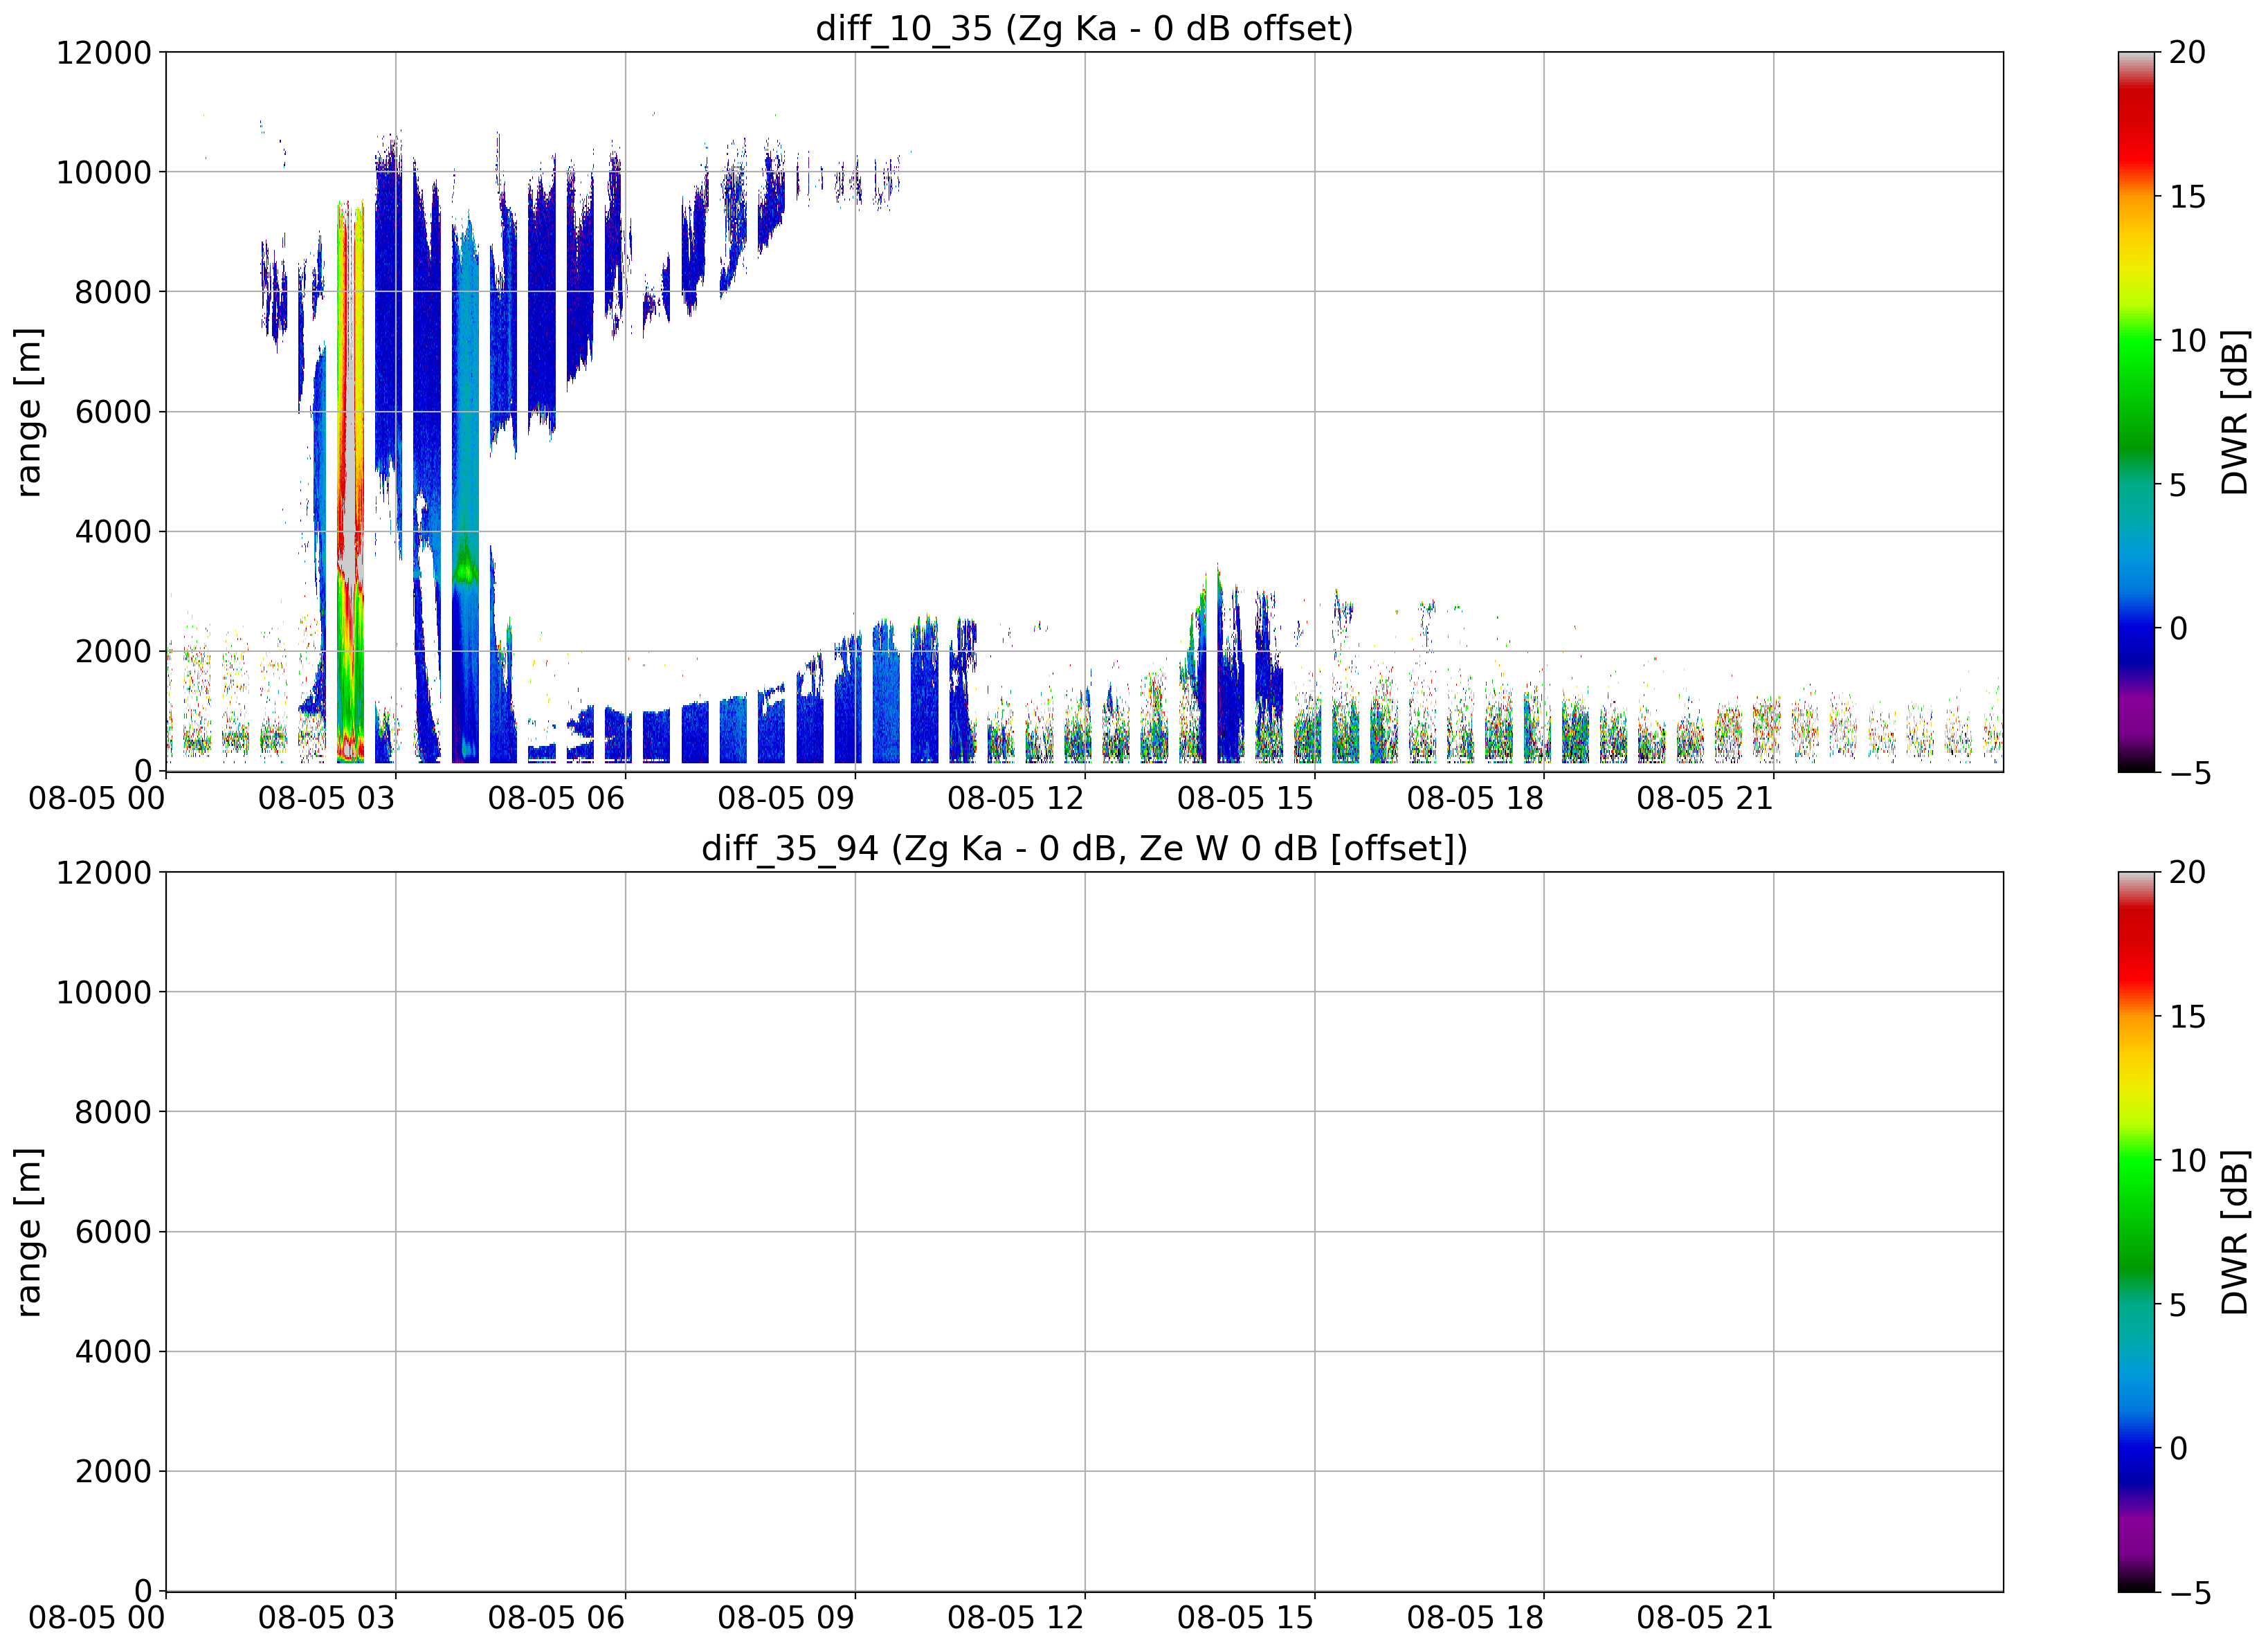
Task: Click x-tick '08-05 09' under diff_35_94 plot
Action: [x=786, y=1618]
